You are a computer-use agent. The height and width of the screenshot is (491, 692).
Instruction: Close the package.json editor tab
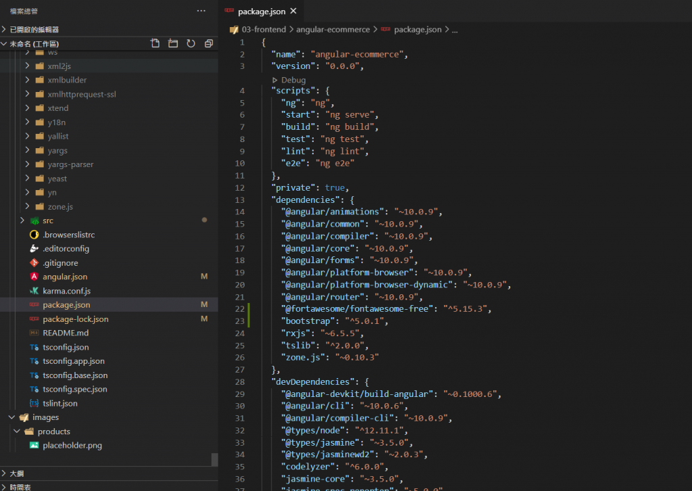pyautogui.click(x=293, y=11)
